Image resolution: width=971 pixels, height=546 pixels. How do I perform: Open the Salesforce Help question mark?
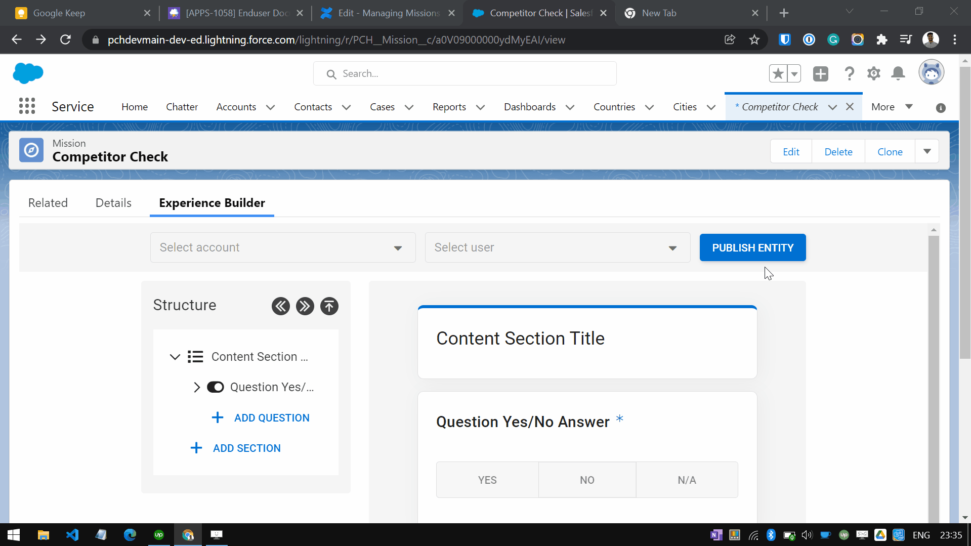point(849,74)
